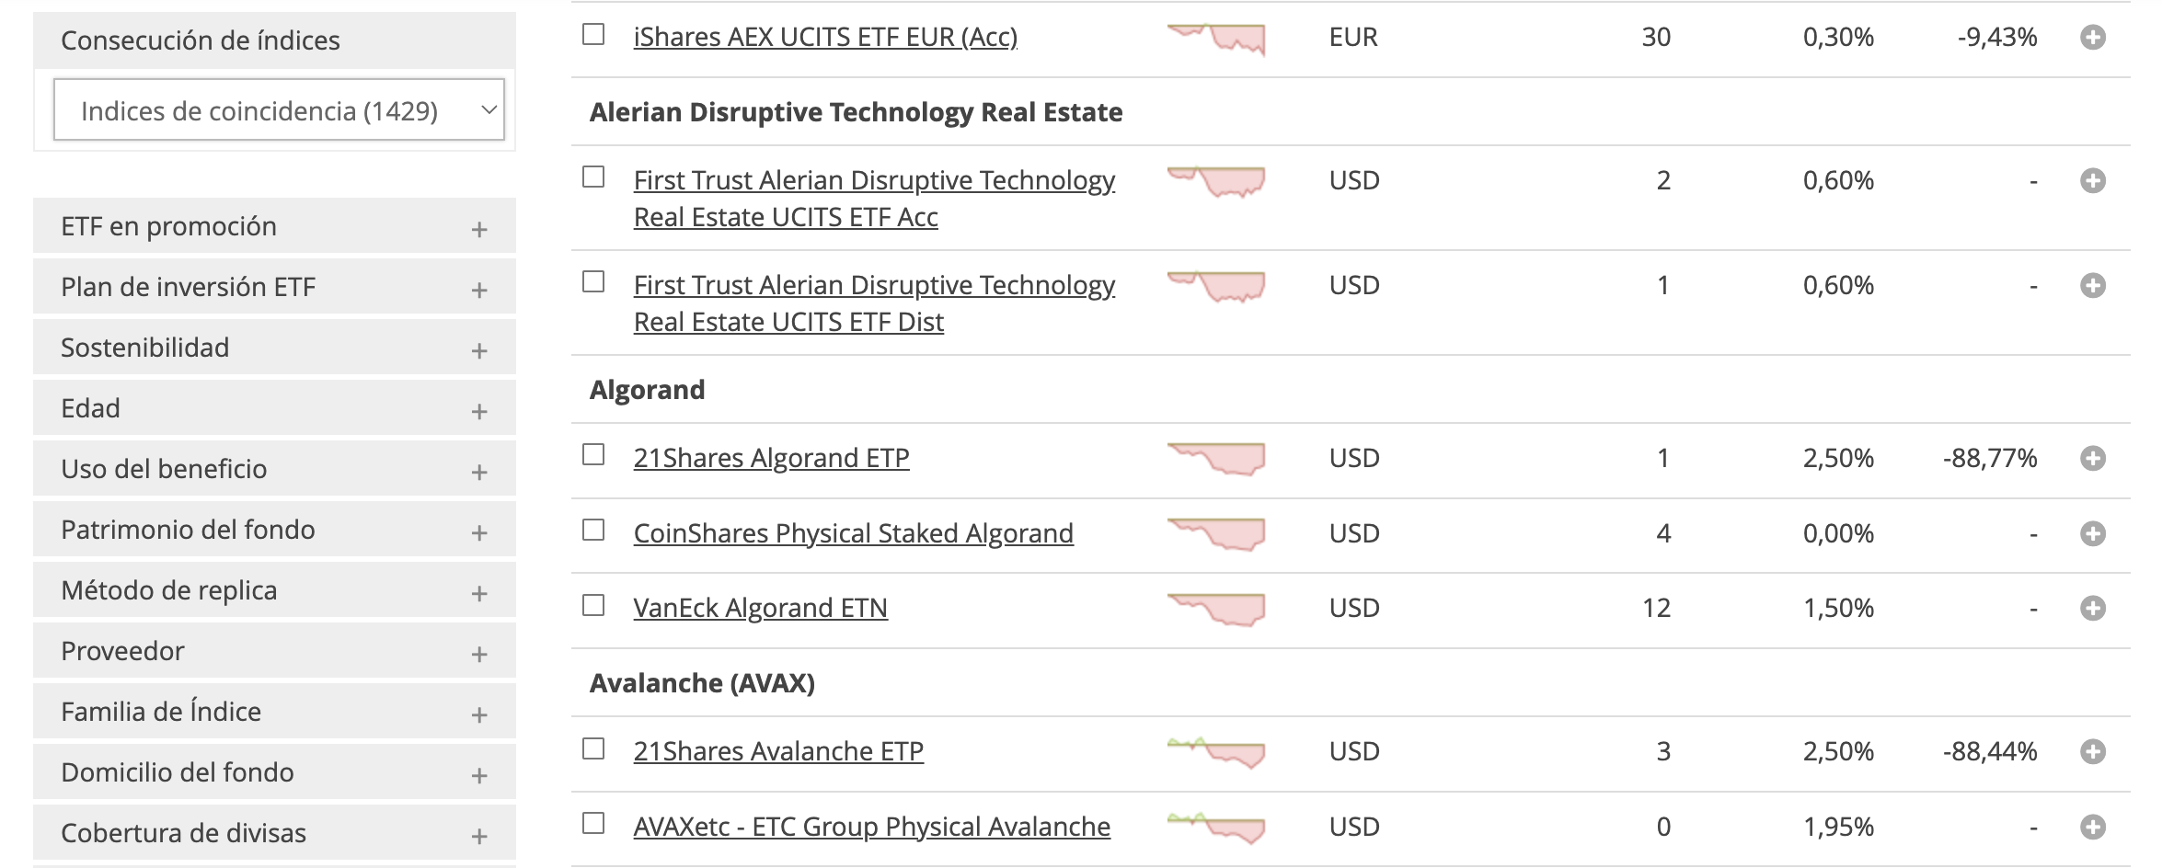Click plus icon for AVAXetc ETC Group row
This screenshot has width=2162, height=868.
pyautogui.click(x=2093, y=828)
